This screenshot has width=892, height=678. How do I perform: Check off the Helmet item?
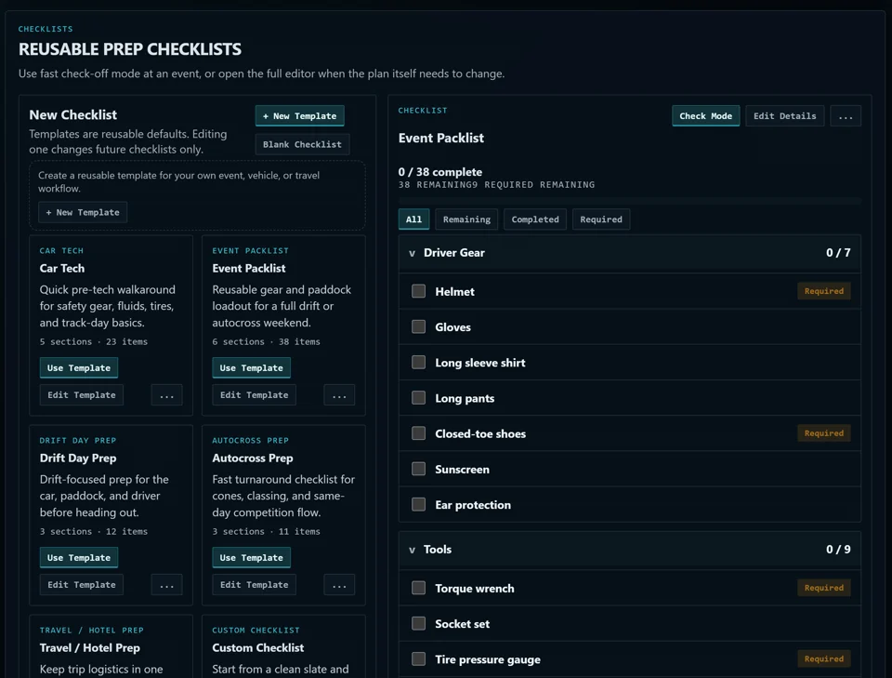point(419,291)
